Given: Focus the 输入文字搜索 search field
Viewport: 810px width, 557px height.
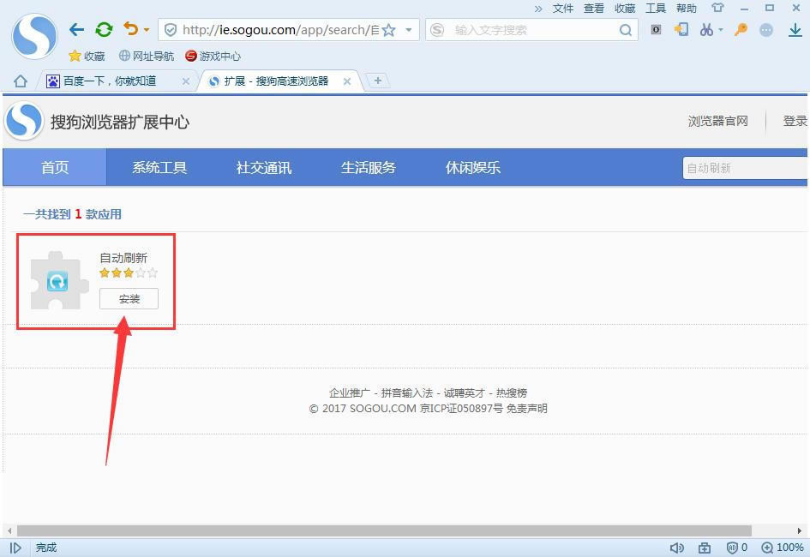Looking at the screenshot, I should coord(532,30).
